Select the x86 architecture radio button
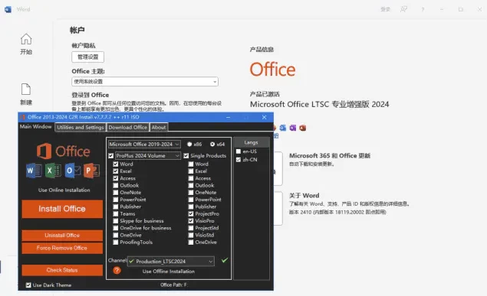This screenshot has width=487, height=296. pyautogui.click(x=189, y=145)
